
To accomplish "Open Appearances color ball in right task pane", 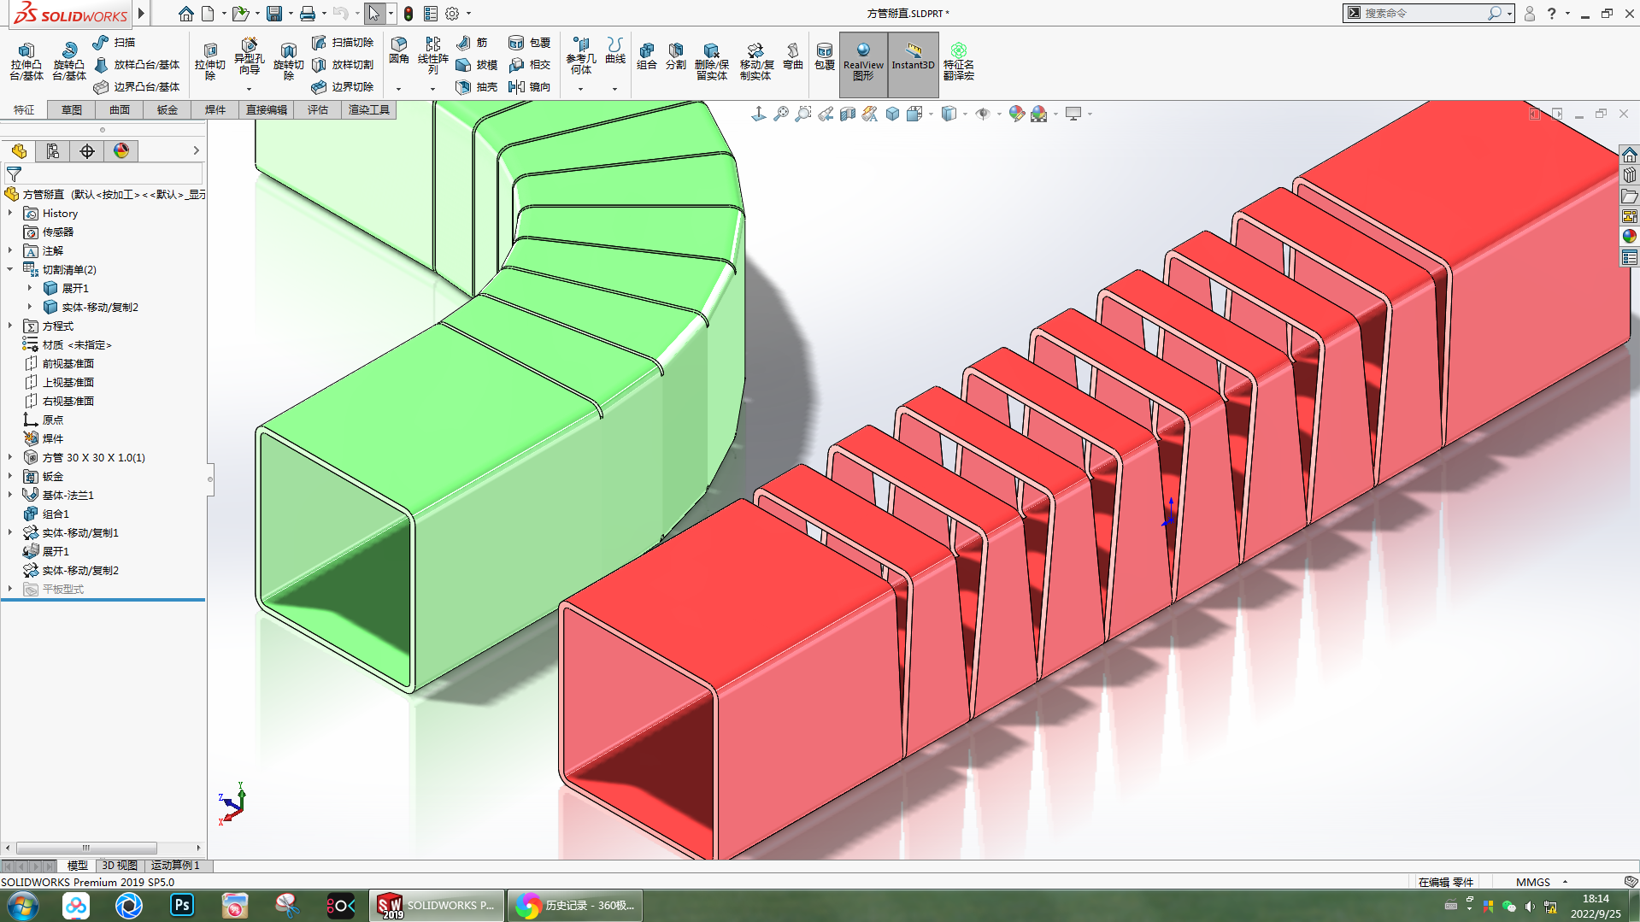I will click(1630, 237).
